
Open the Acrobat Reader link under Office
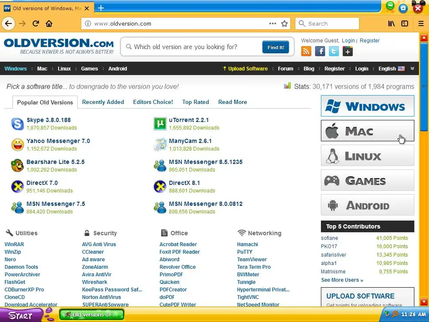[178, 244]
